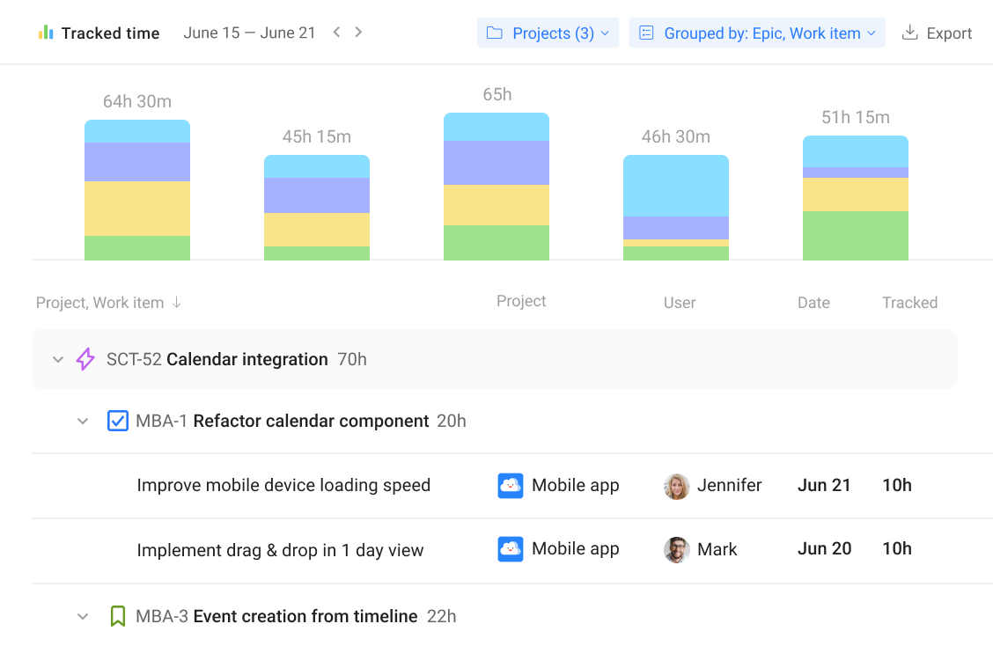Expand the MBA-3 Event creation from timeline group
The width and height of the screenshot is (993, 646).
click(x=83, y=616)
